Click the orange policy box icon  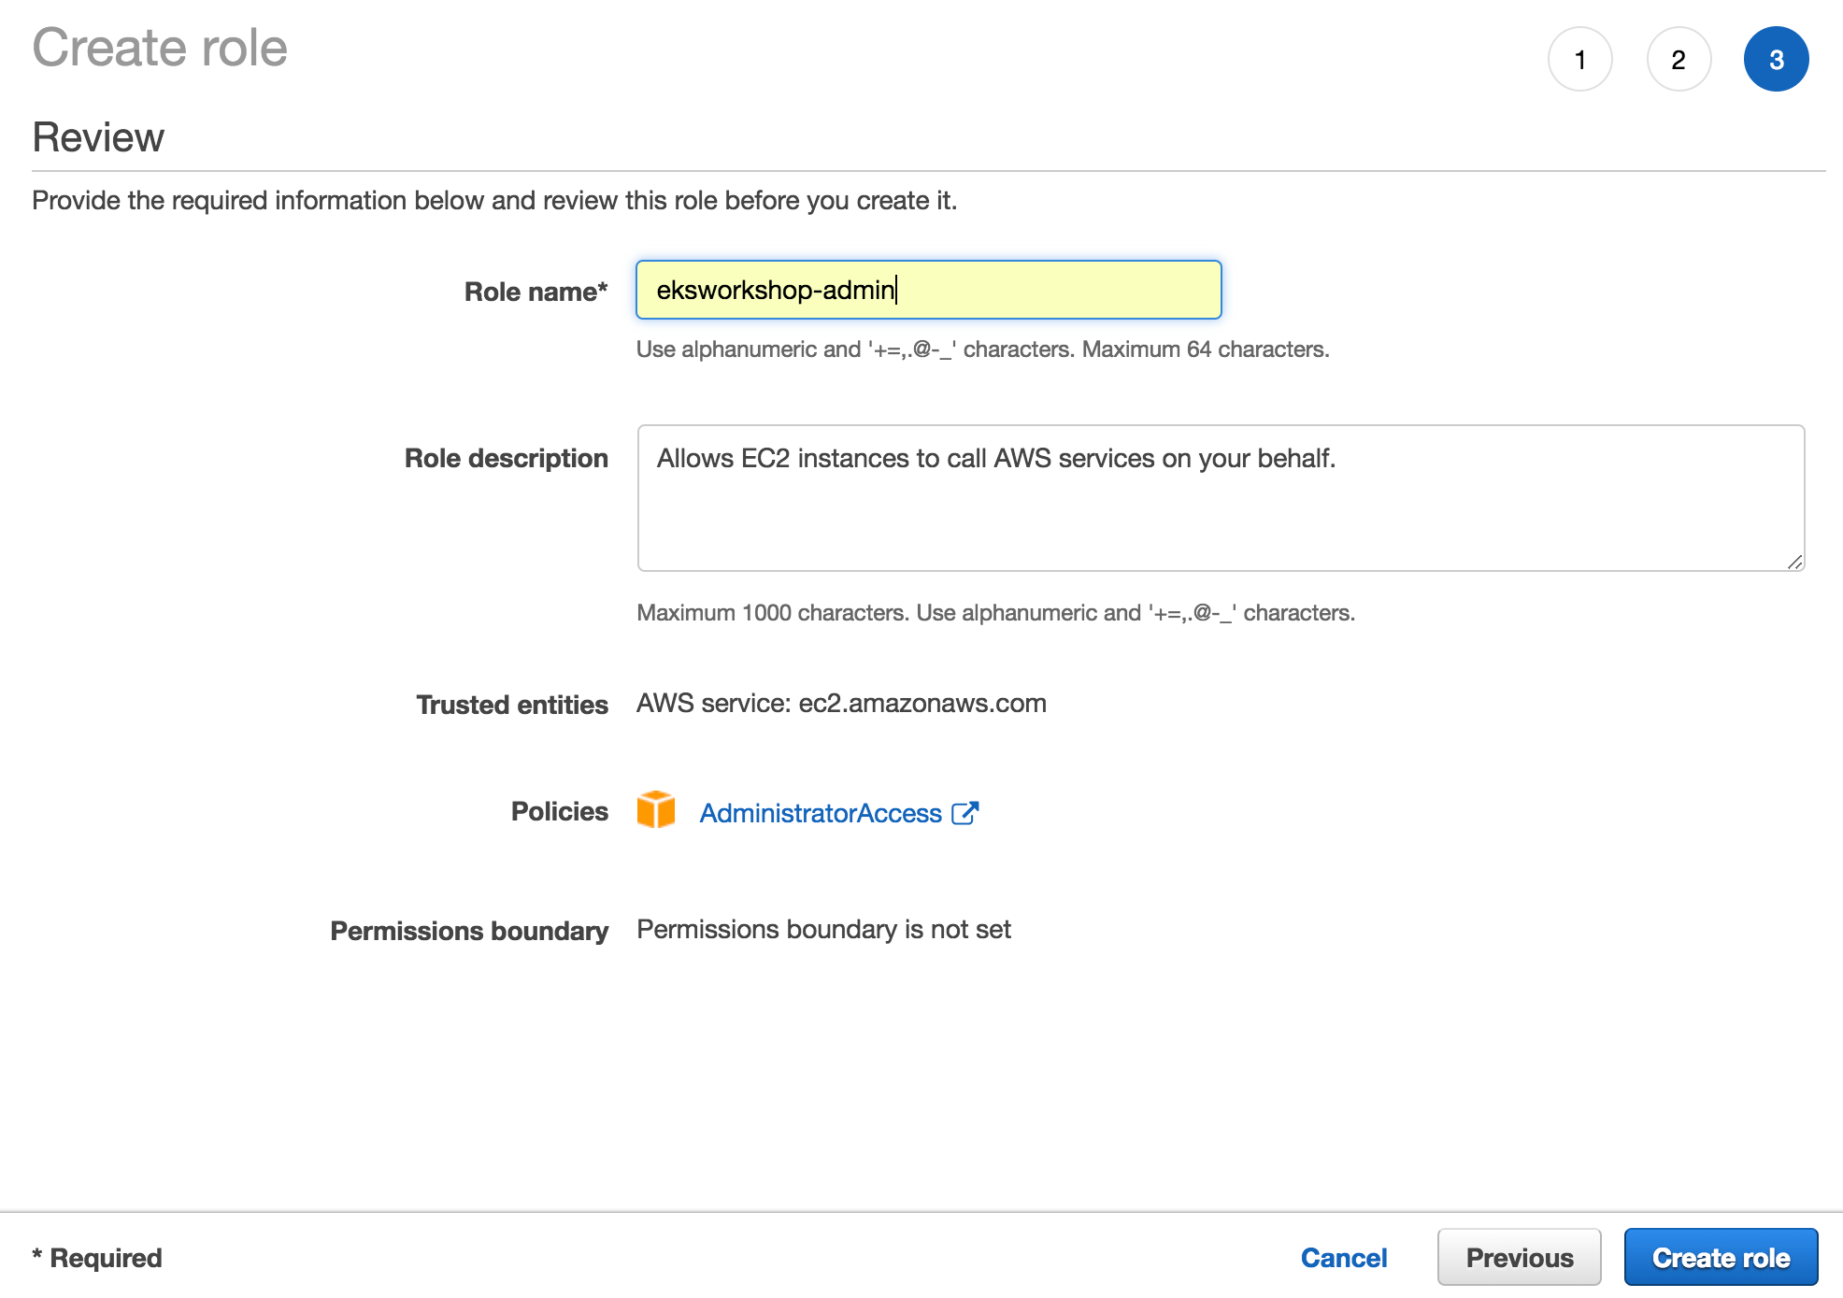coord(656,810)
